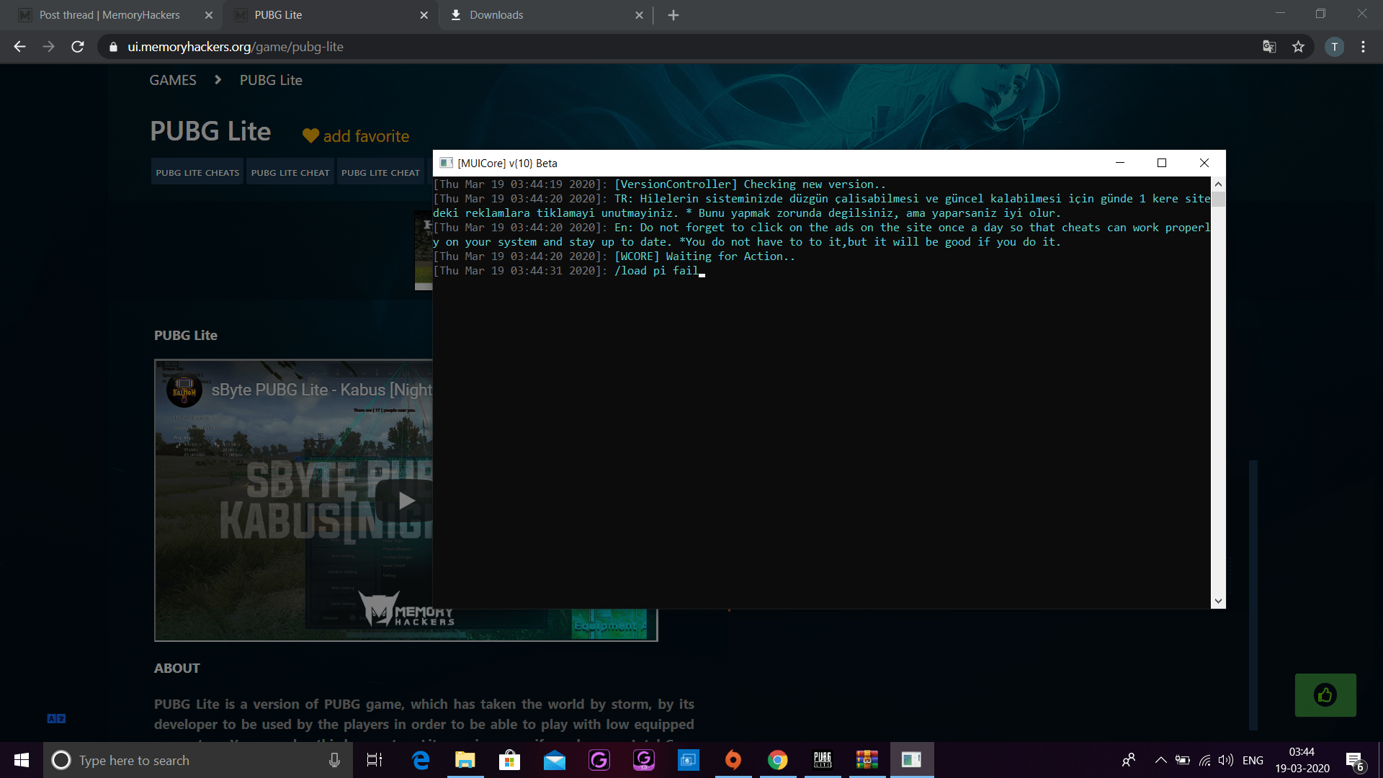Image resolution: width=1383 pixels, height=778 pixels.
Task: Click the PUBG LITE CHEATS tag
Action: click(197, 173)
